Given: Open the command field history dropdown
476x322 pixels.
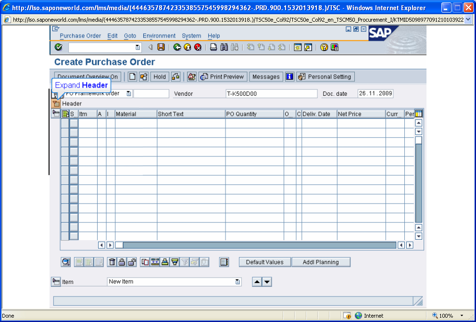Looking at the screenshot, I should [x=138, y=47].
